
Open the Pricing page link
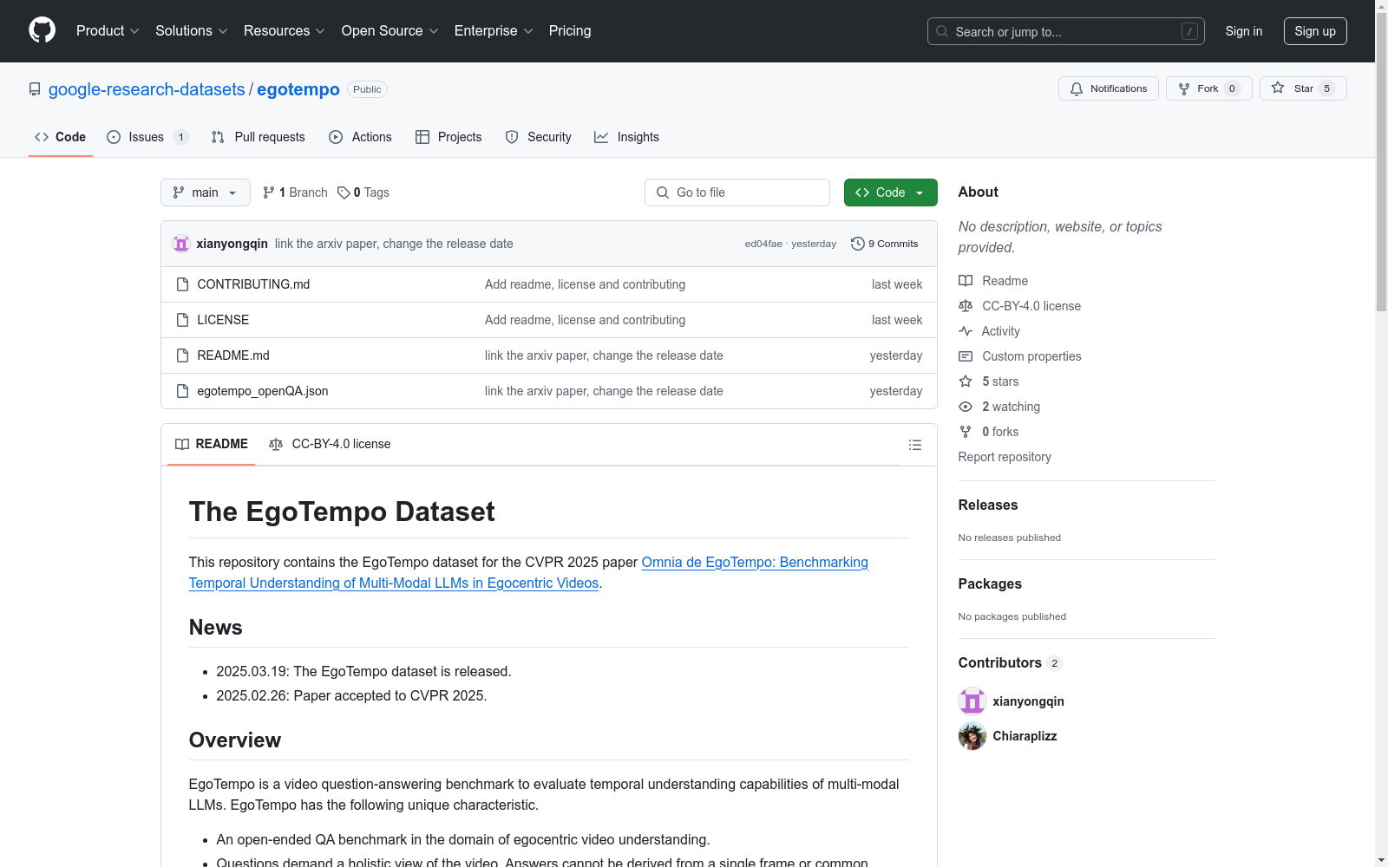[570, 31]
